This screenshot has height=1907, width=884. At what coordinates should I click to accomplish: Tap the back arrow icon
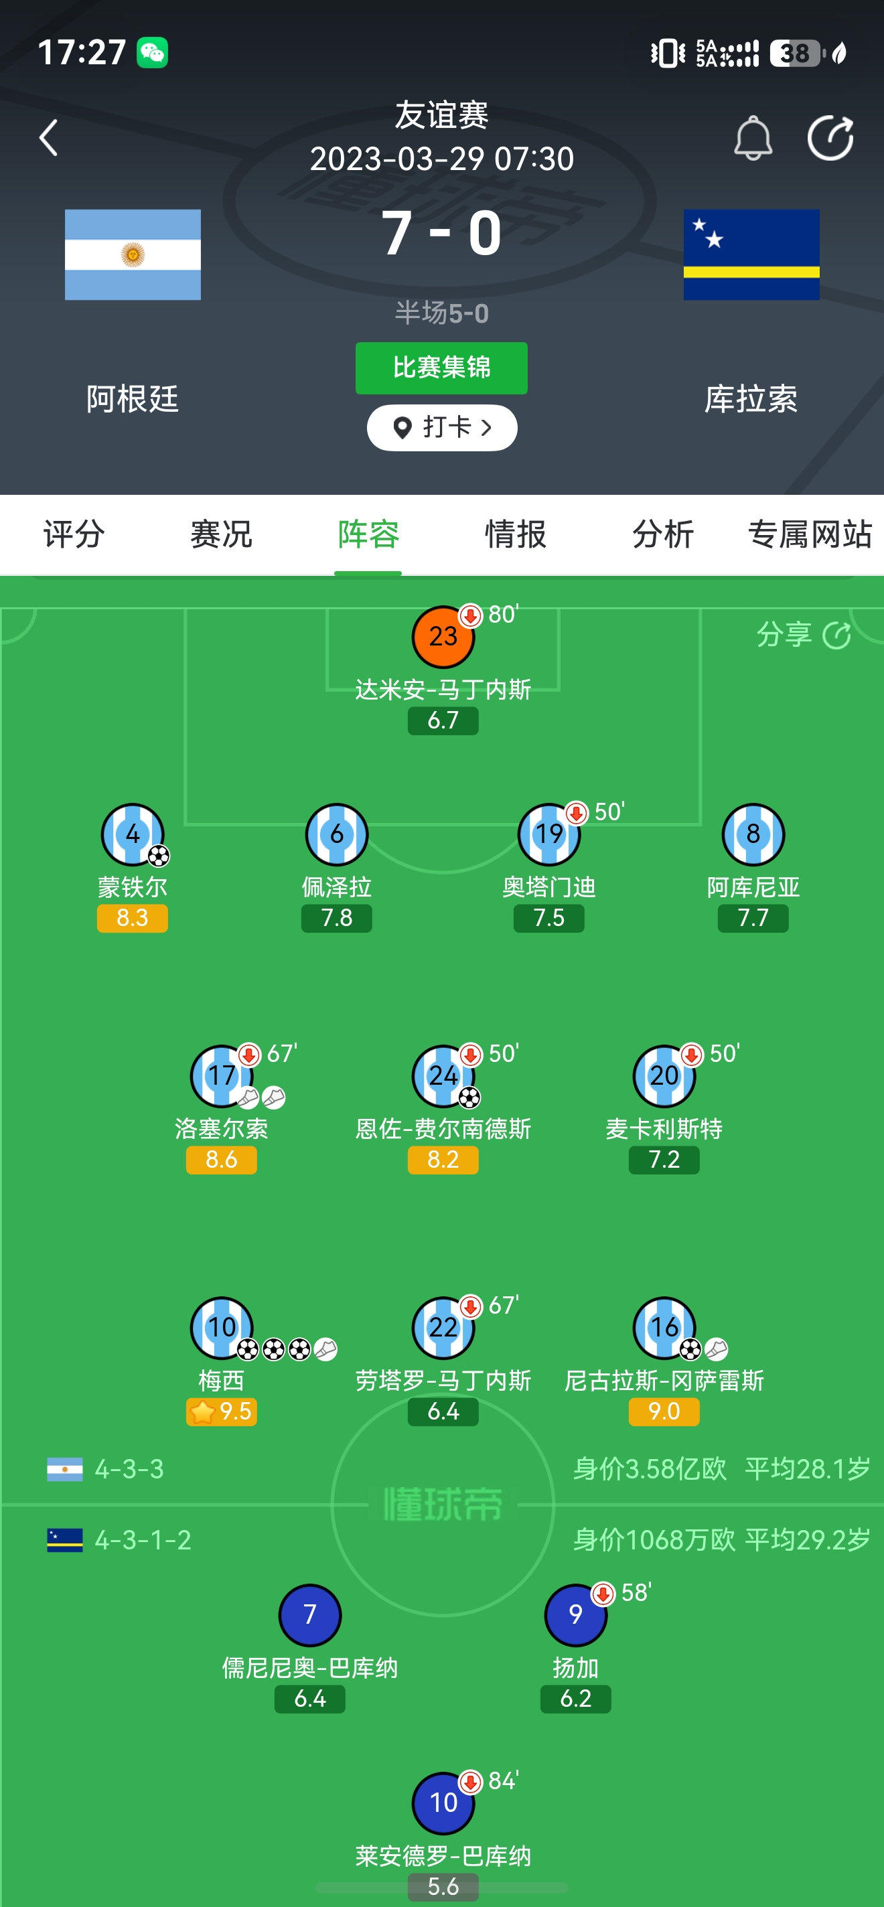[49, 139]
